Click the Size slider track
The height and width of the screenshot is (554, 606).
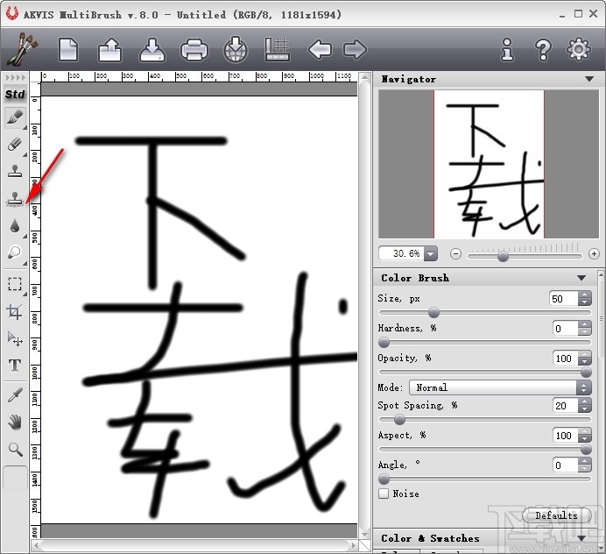(485, 313)
